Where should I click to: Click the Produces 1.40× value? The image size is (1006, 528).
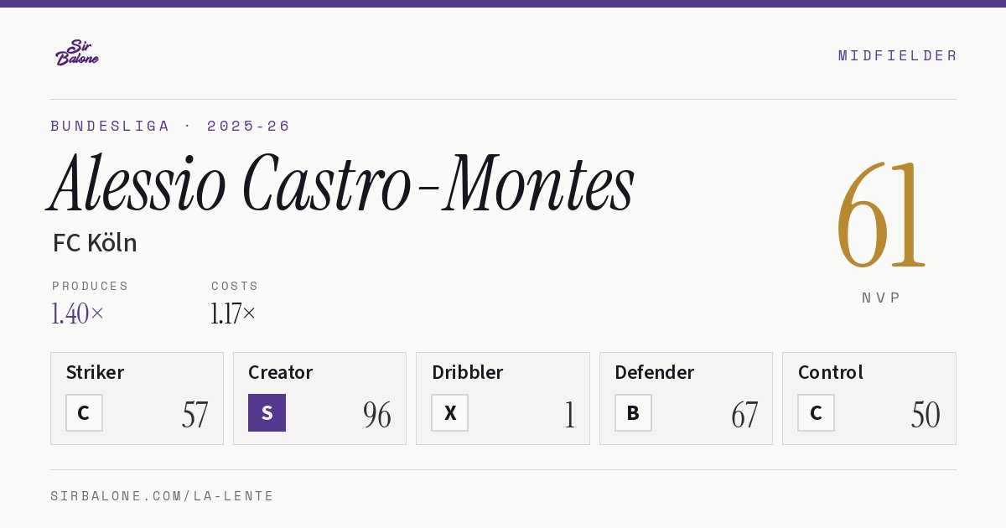(x=78, y=314)
